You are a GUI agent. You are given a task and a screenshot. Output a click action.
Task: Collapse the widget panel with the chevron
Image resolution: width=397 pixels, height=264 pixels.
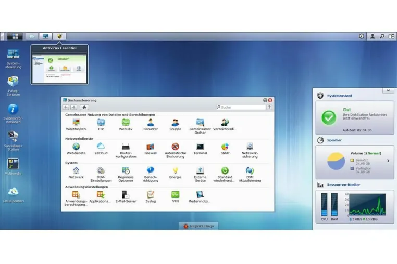388,90
